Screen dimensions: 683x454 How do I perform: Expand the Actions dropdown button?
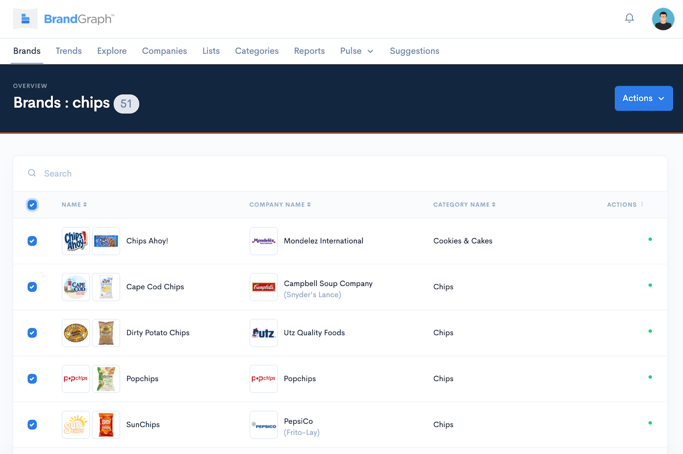(x=644, y=98)
